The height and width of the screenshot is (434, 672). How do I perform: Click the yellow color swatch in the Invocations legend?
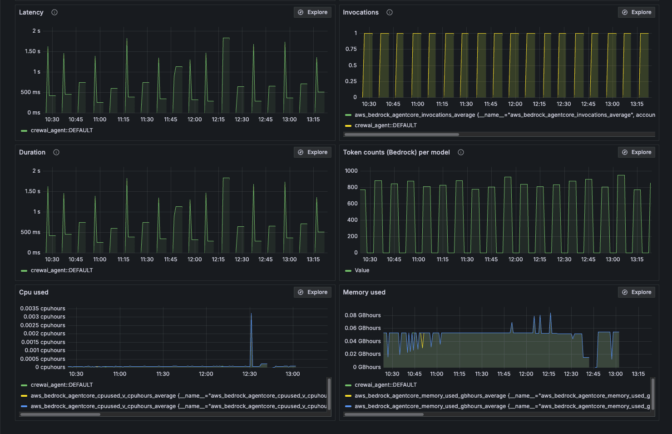coord(348,126)
